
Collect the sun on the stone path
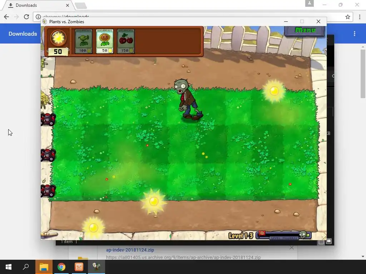coord(94,228)
